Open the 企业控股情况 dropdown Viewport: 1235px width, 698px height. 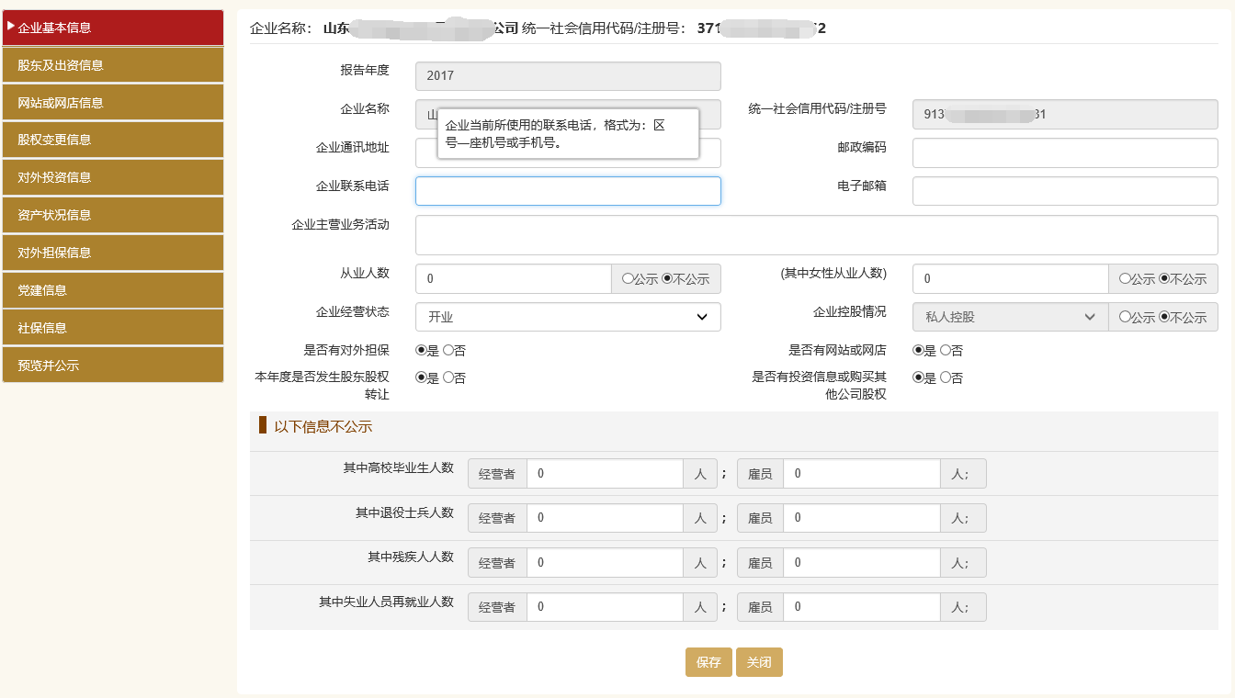pyautogui.click(x=1011, y=317)
